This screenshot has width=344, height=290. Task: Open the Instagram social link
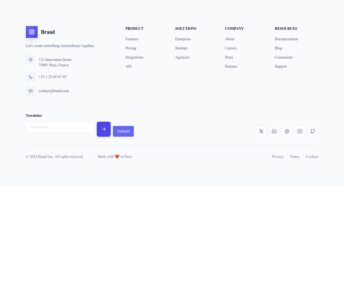click(287, 131)
